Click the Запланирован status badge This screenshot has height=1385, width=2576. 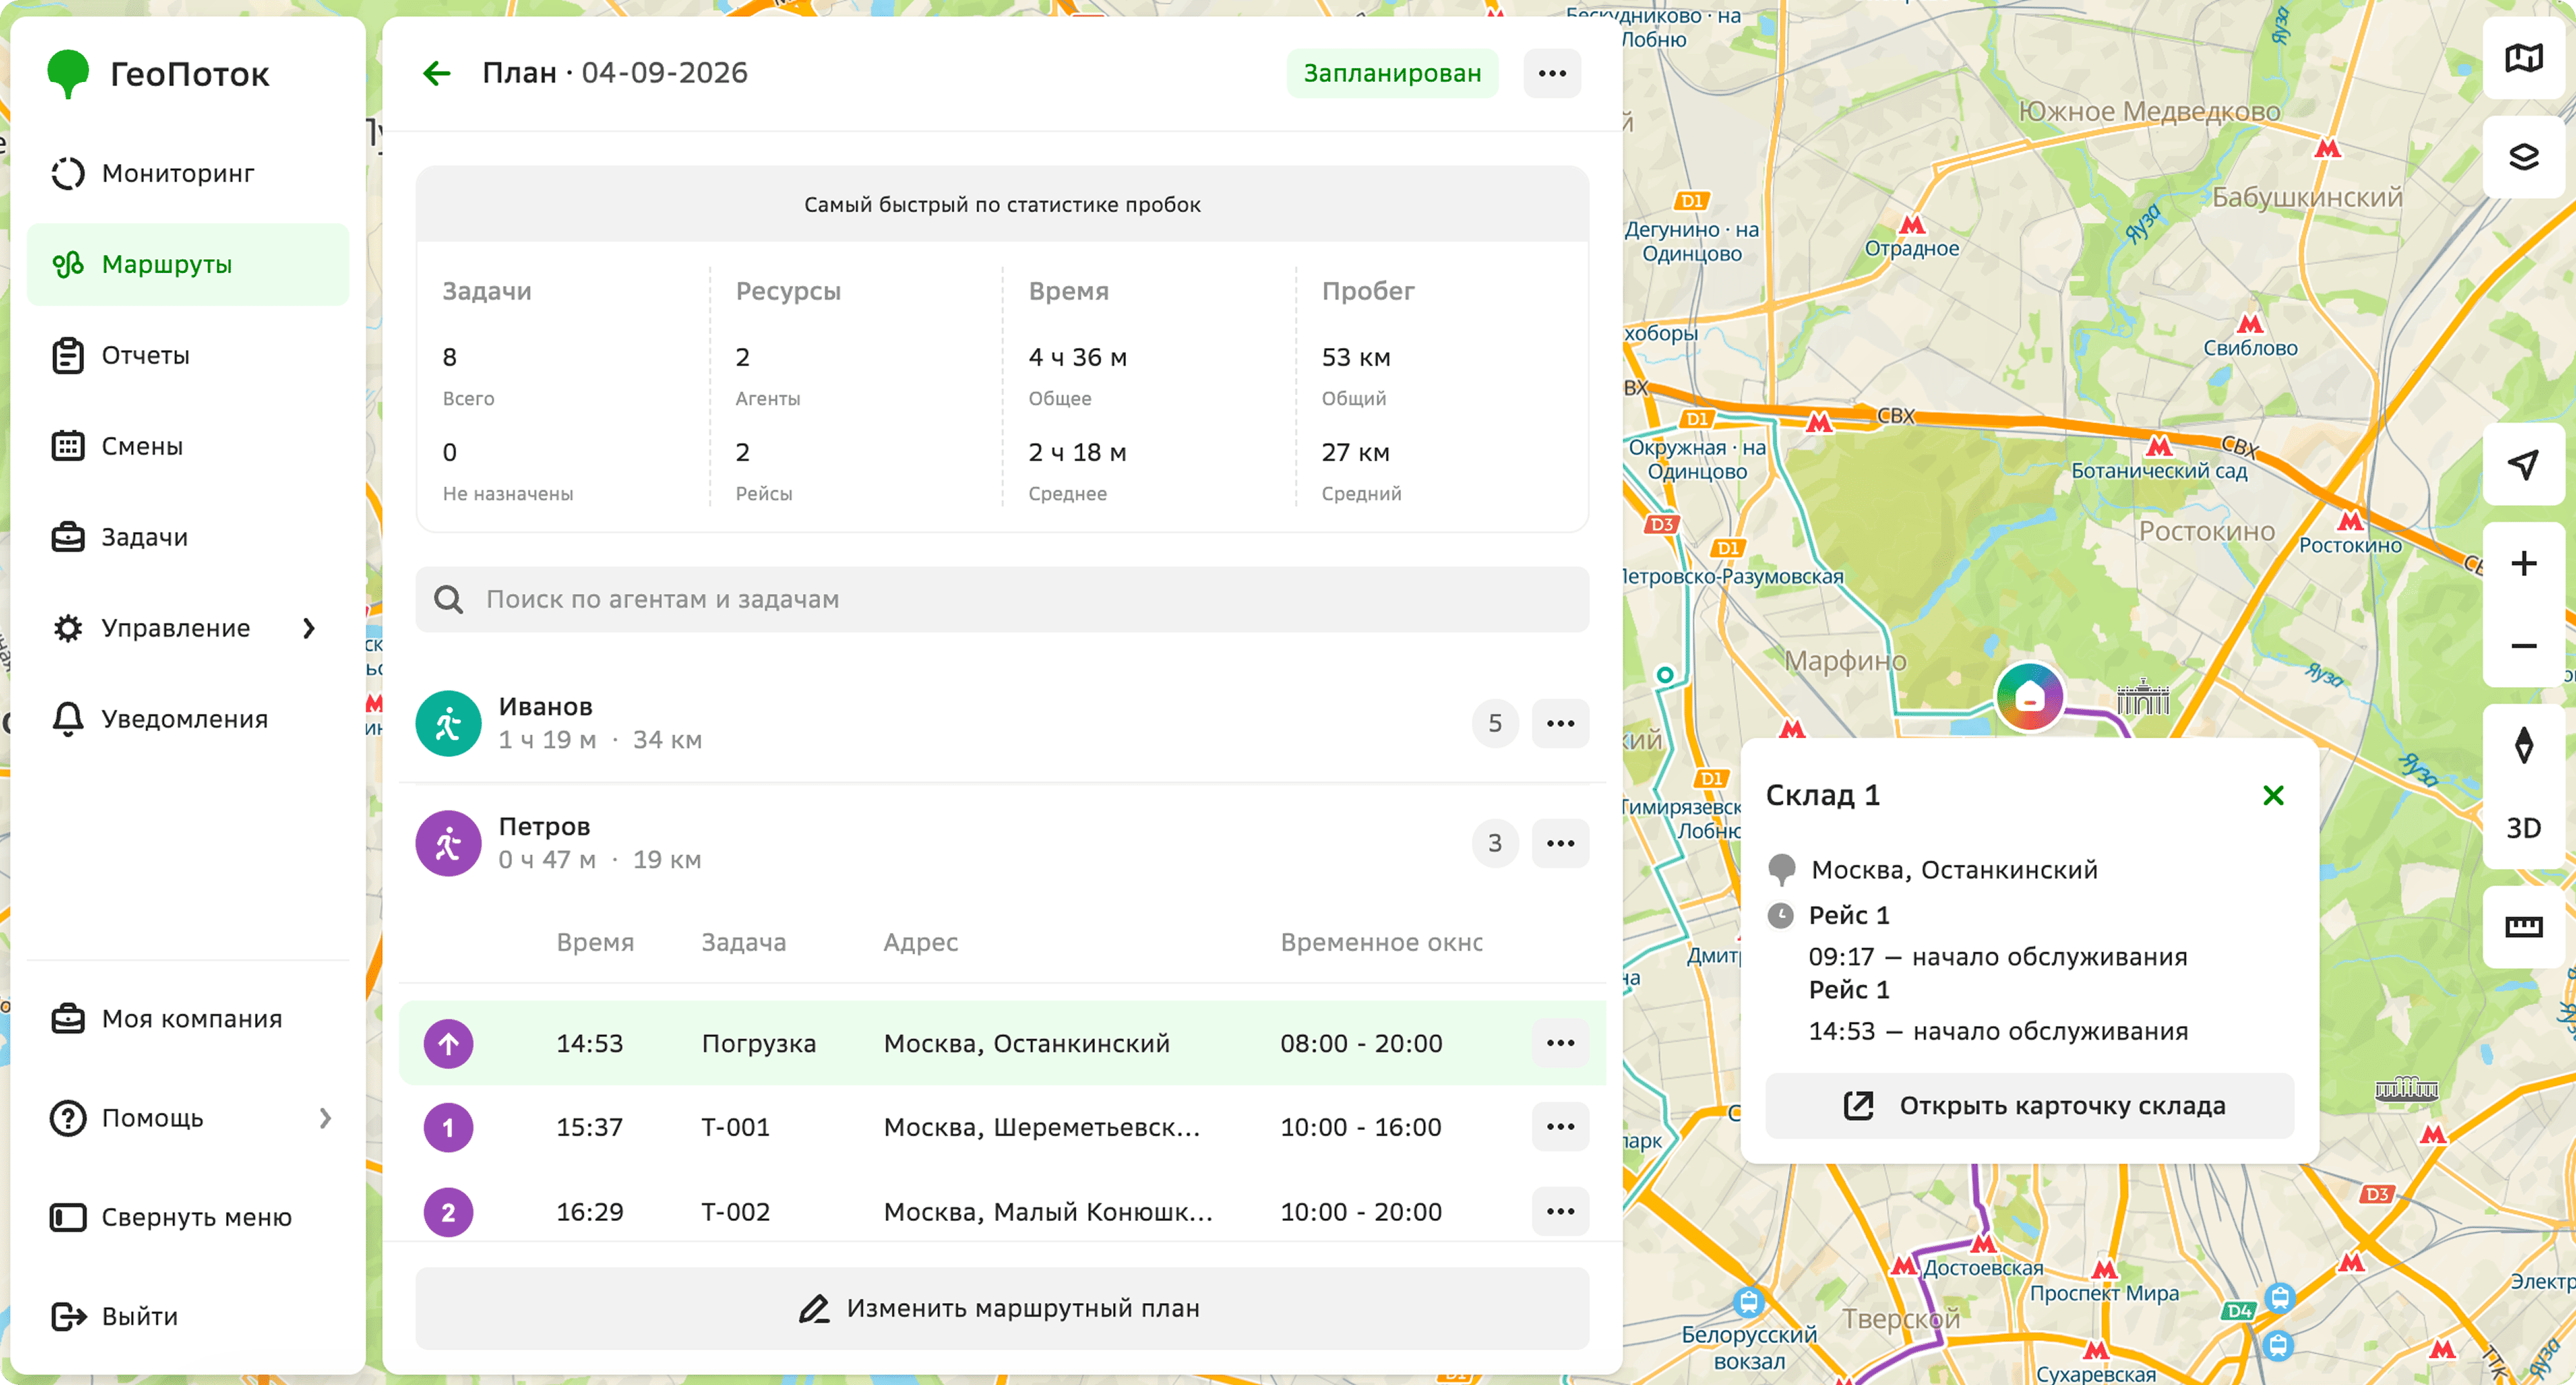click(1392, 73)
